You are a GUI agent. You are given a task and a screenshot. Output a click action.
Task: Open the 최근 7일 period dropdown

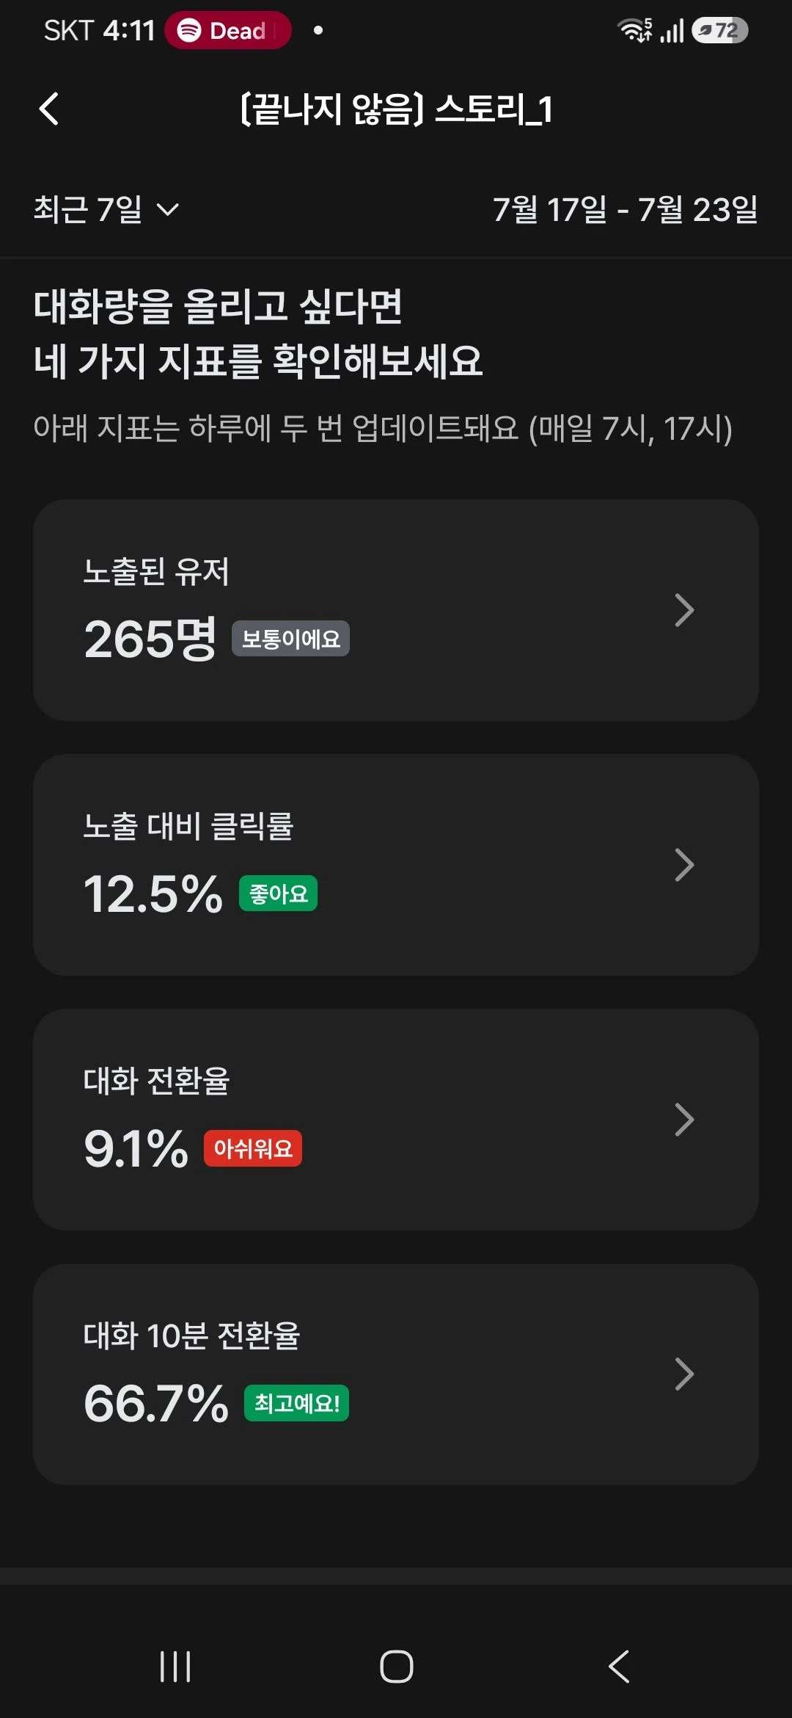(x=106, y=209)
